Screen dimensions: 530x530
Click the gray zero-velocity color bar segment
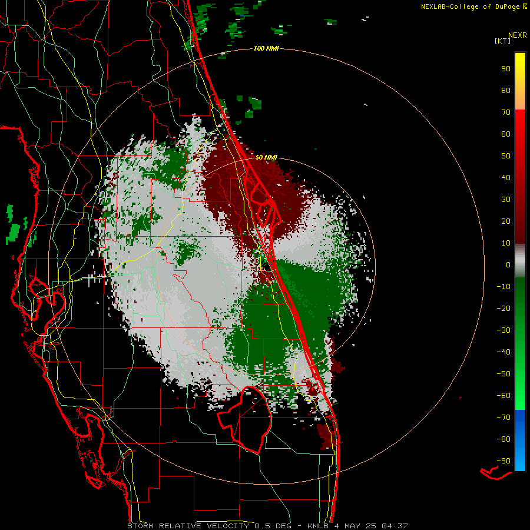[x=520, y=261]
